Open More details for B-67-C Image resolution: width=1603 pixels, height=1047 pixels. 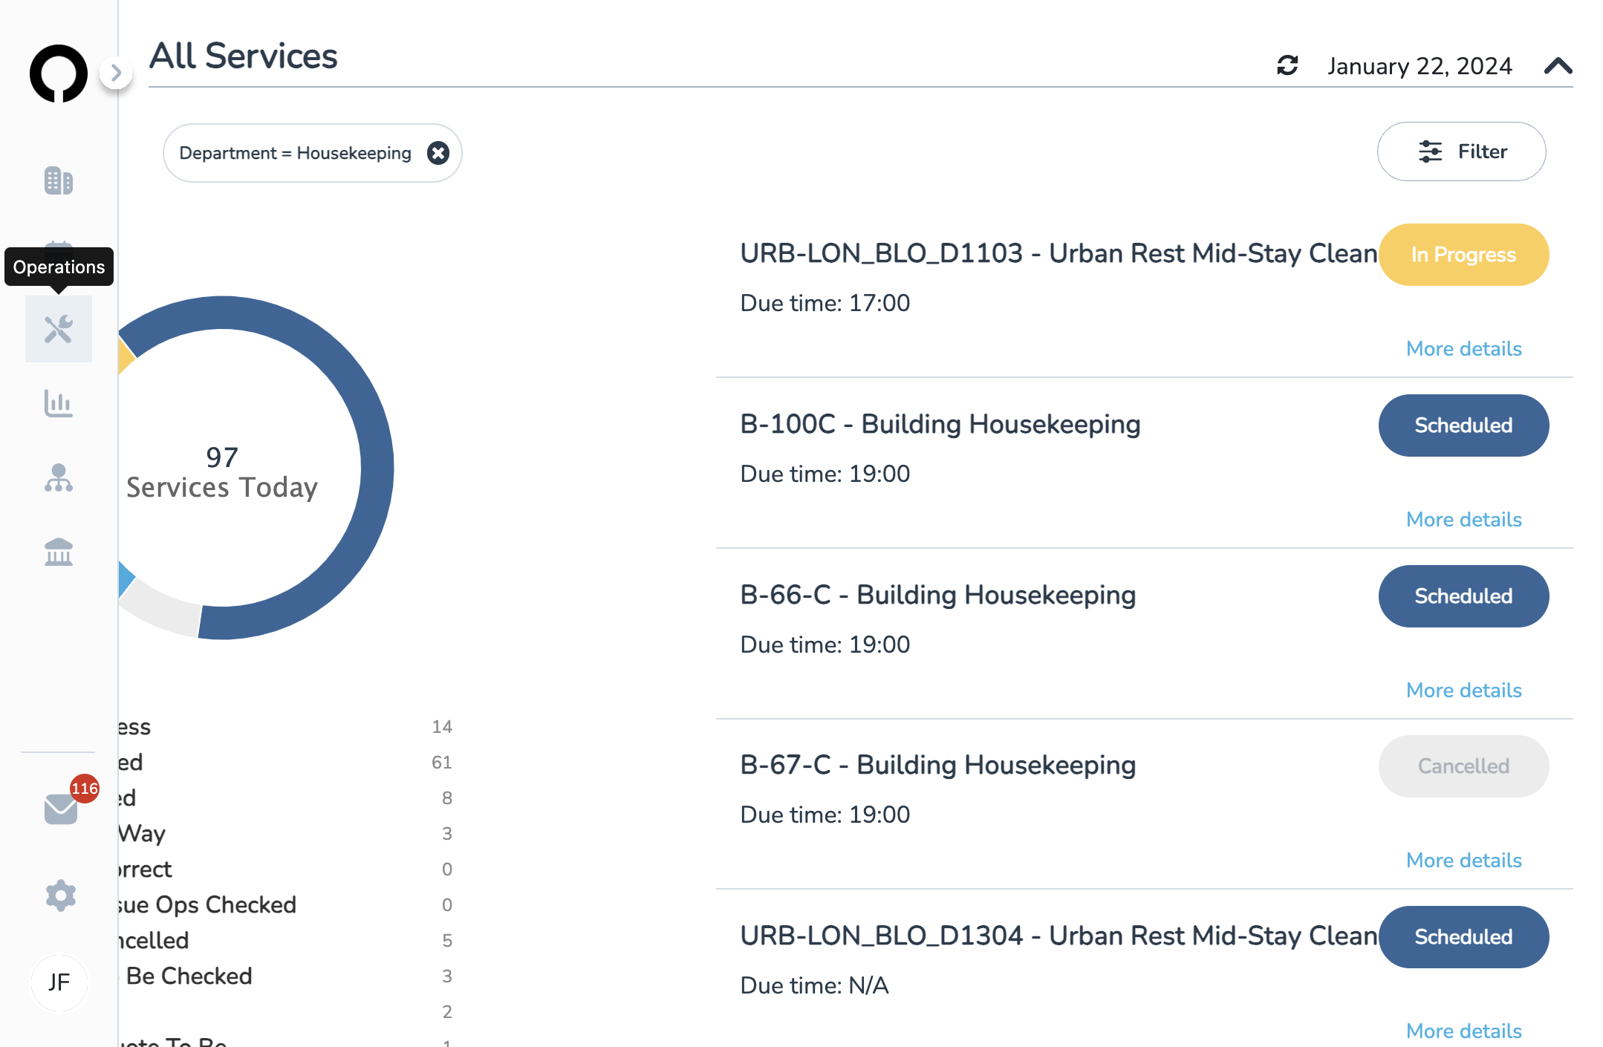(1463, 861)
